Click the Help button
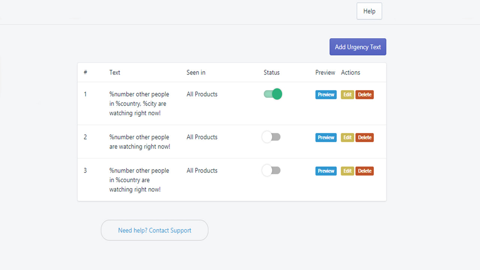Screen dimensions: 480x270 pyautogui.click(x=369, y=11)
